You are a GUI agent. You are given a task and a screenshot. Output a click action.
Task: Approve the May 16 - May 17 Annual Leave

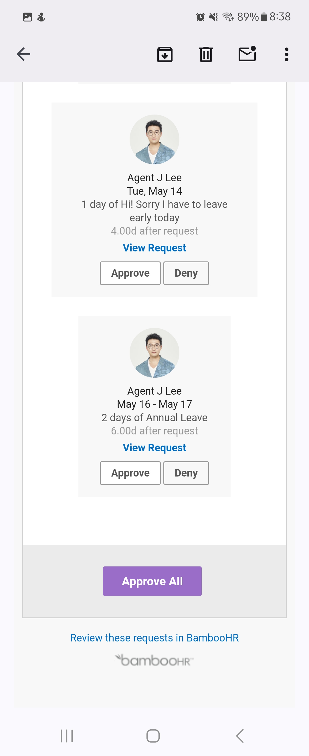click(130, 473)
